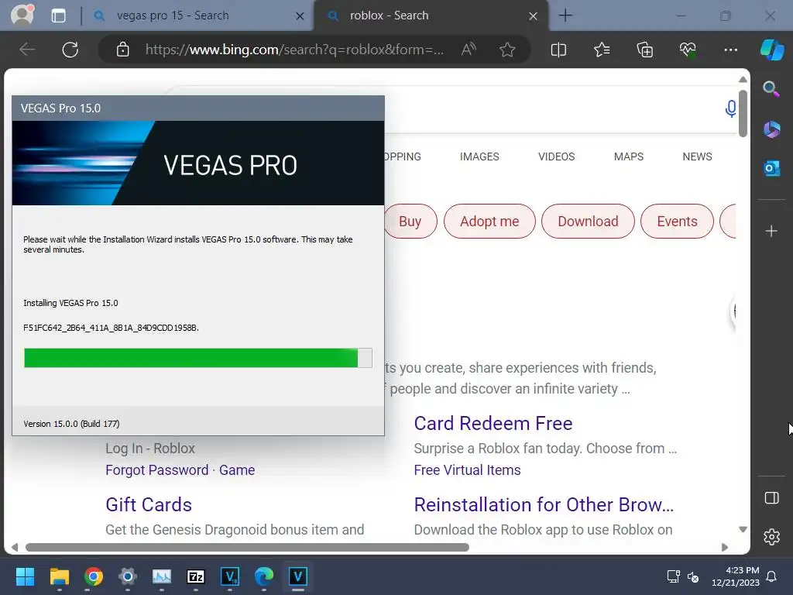
Task: Open the notifications bell
Action: [x=772, y=576]
